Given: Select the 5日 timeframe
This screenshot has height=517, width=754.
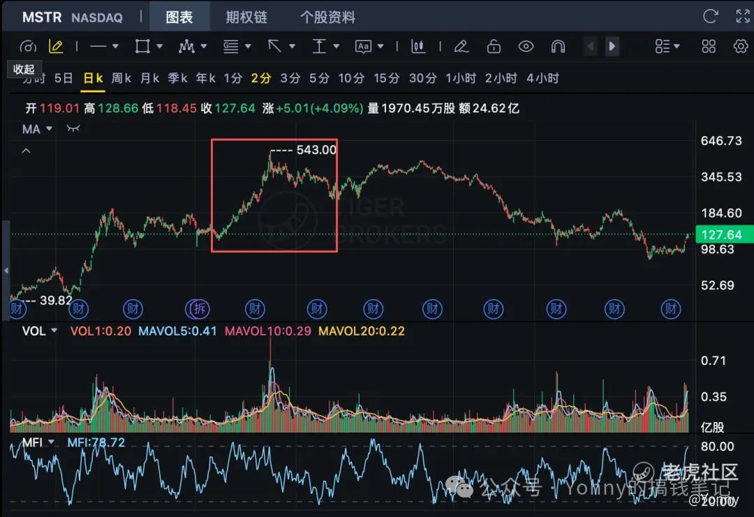Looking at the screenshot, I should [64, 78].
